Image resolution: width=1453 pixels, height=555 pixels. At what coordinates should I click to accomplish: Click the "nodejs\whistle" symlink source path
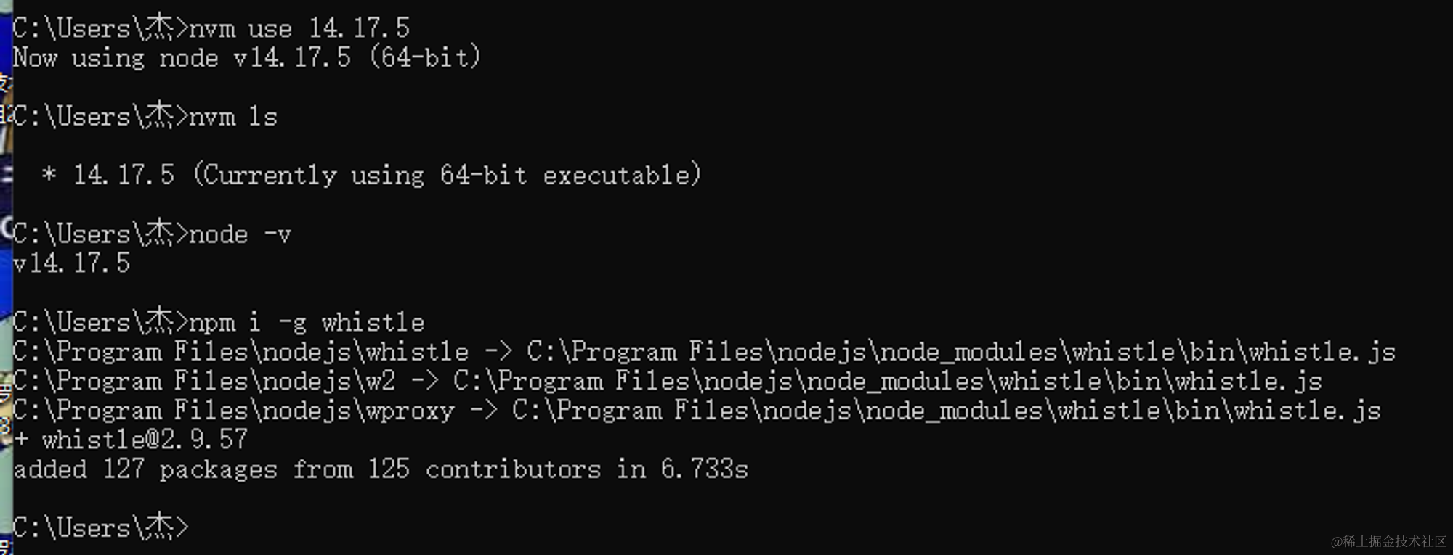(x=364, y=352)
